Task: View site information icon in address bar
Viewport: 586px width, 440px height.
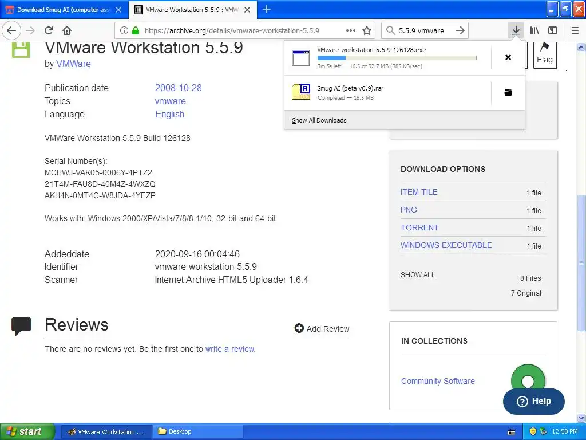Action: pos(124,30)
